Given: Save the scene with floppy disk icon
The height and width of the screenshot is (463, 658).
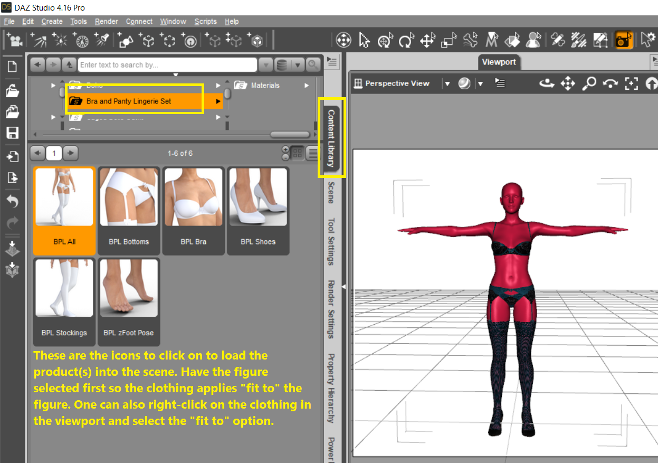Looking at the screenshot, I should 12,133.
